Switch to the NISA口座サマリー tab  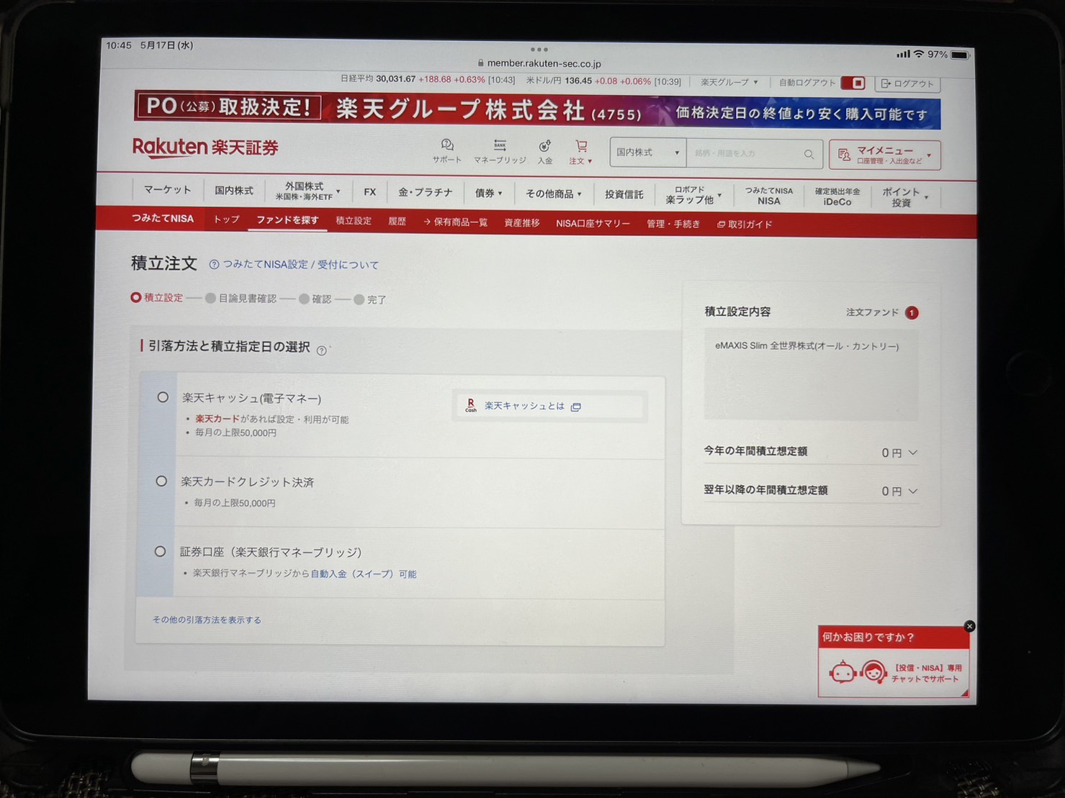pyautogui.click(x=593, y=224)
